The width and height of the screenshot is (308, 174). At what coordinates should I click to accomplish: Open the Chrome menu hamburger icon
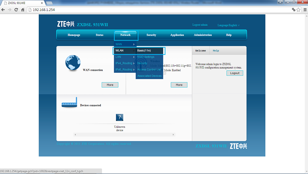tap(305, 10)
